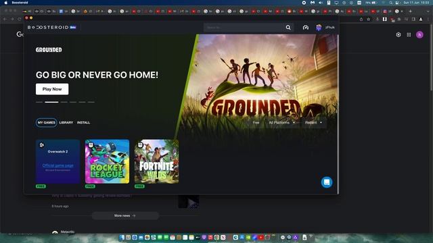The height and width of the screenshot is (243, 433).
Task: Switch to the LIBRARY tab
Action: pyautogui.click(x=66, y=123)
